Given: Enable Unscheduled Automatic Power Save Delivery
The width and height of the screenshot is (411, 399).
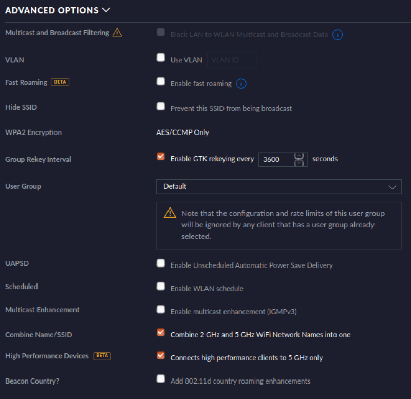Looking at the screenshot, I should (x=161, y=263).
